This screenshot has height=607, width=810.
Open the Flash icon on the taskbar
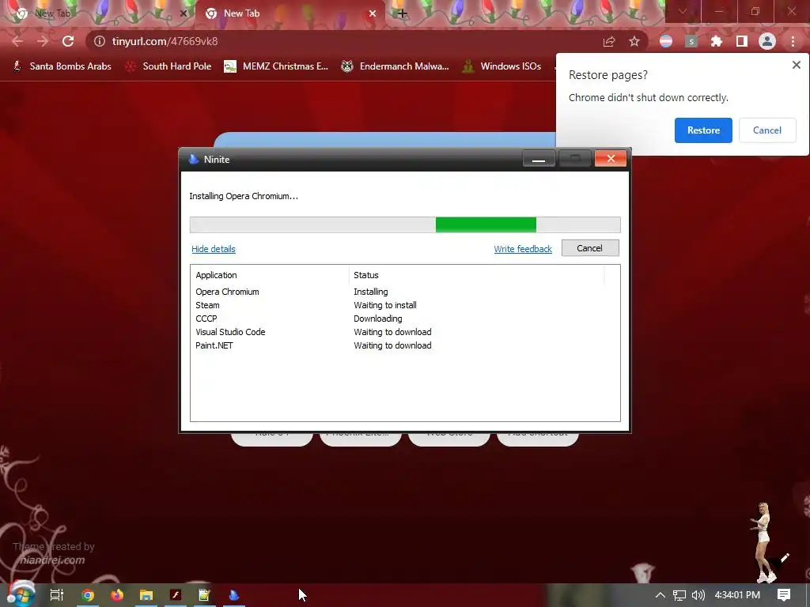(x=176, y=595)
